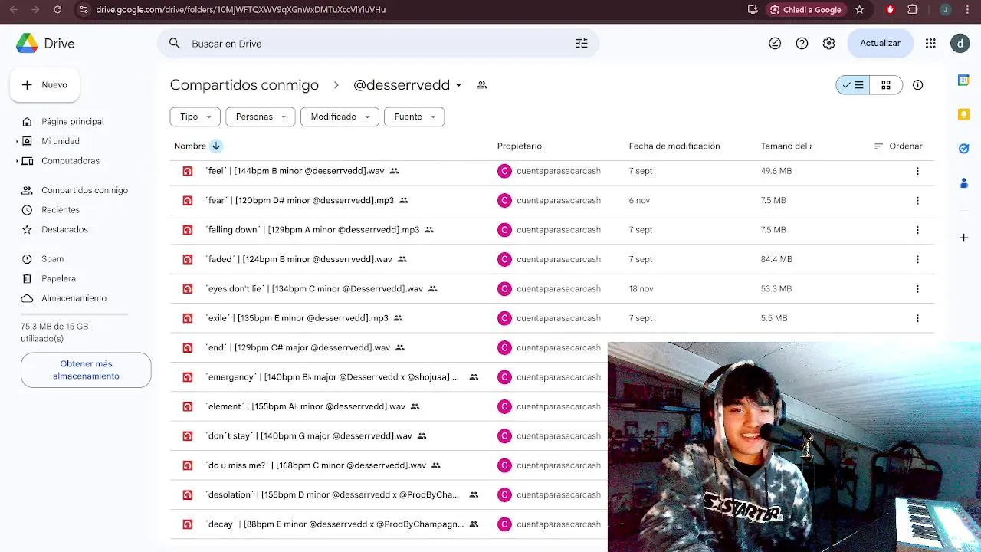The width and height of the screenshot is (981, 552).
Task: Open the Modificado filter dropdown
Action: tap(340, 117)
